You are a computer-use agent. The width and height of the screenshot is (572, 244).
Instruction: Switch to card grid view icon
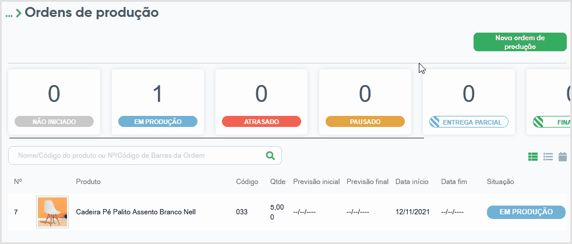point(533,157)
